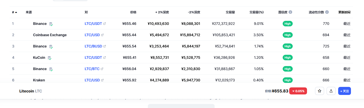Viewport: 364px width, 108px height.
Task: Sort by the 交易量 column header
Action: 230,12
